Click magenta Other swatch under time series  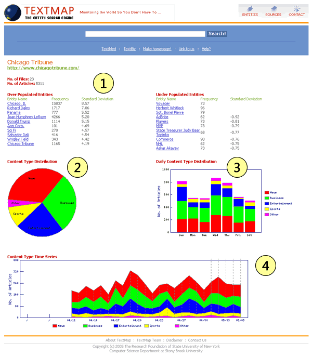pyautogui.click(x=177, y=326)
